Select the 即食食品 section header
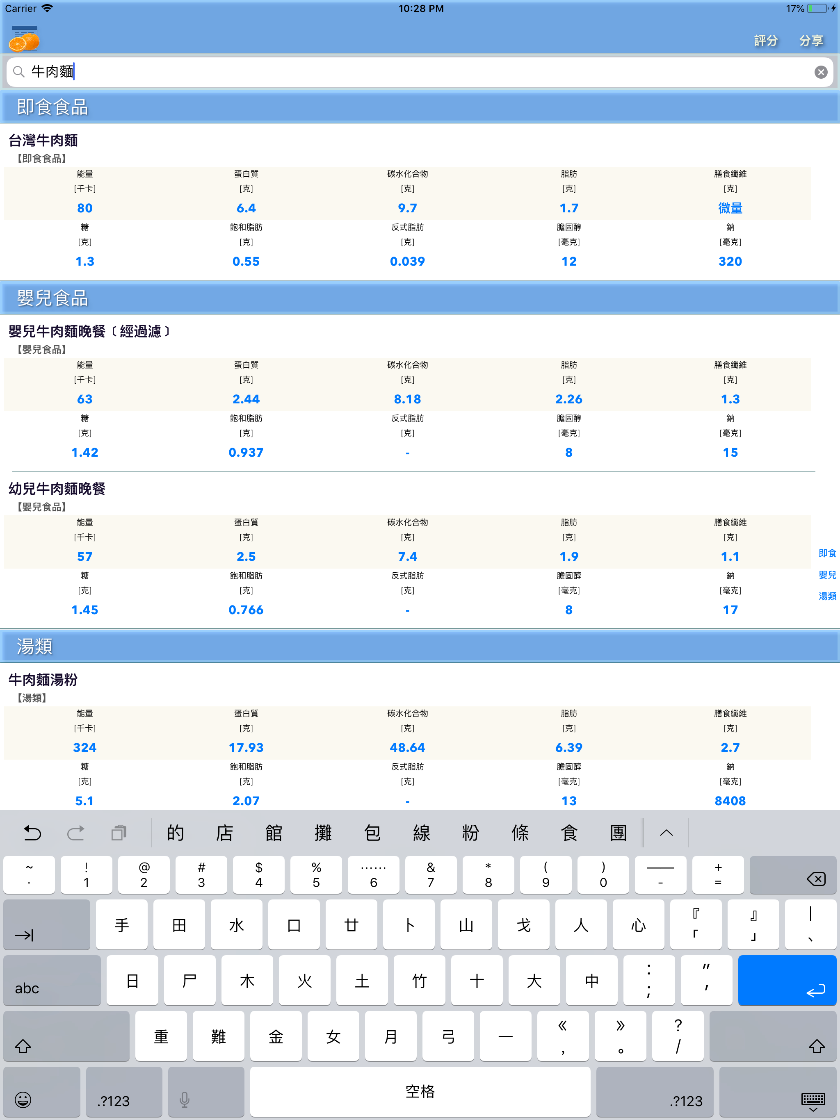 click(x=420, y=107)
